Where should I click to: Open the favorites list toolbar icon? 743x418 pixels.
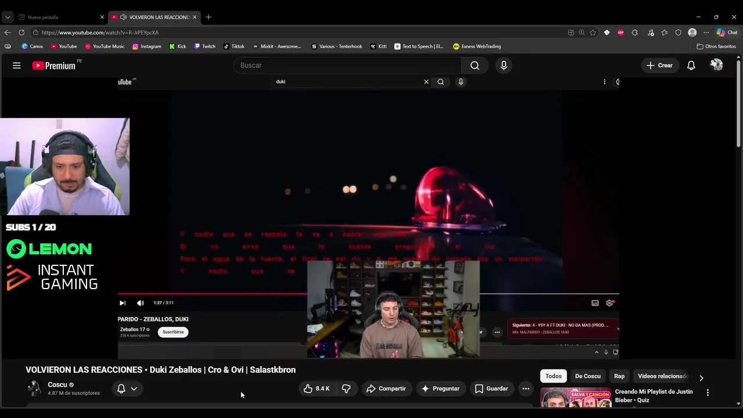665,33
